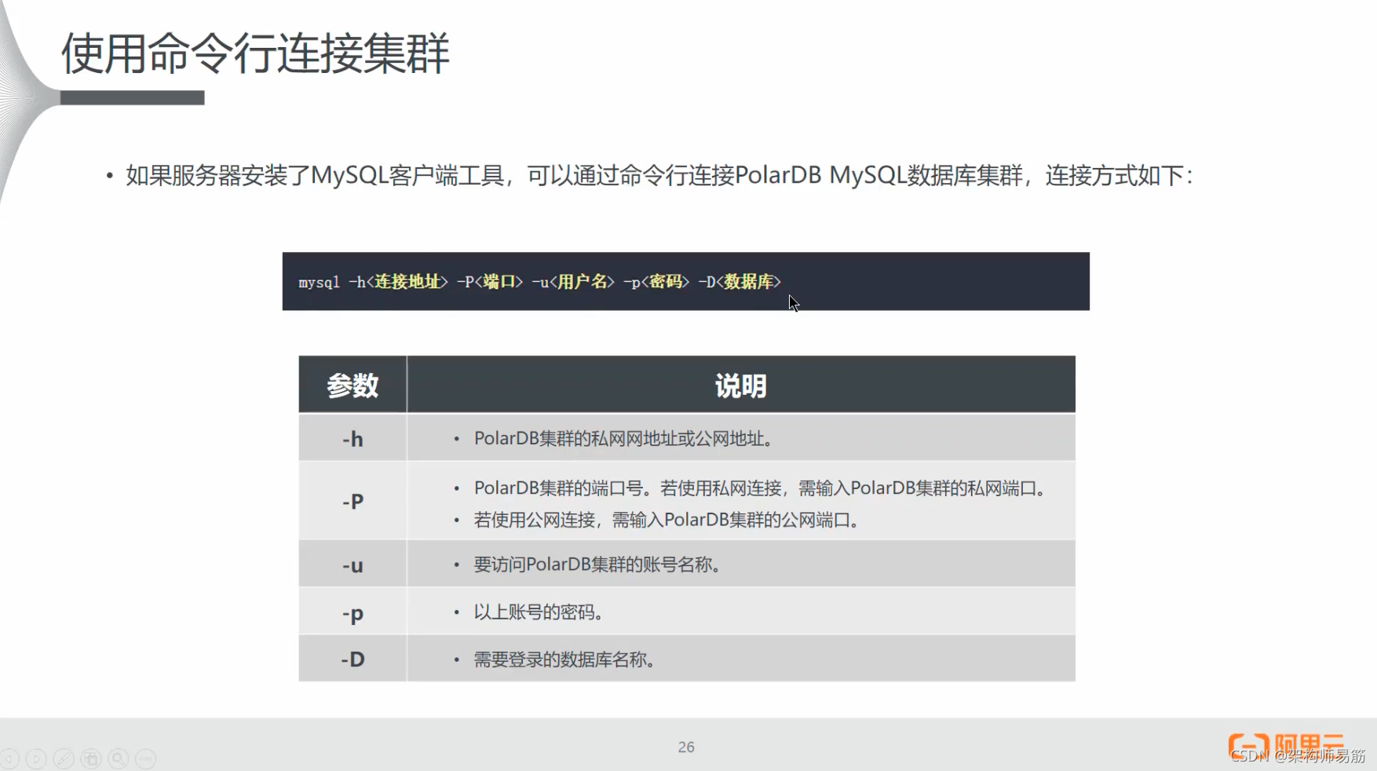This screenshot has width=1377, height=771.
Task: Click description 要访问PolarDB集群的账号名称
Action: click(x=597, y=565)
